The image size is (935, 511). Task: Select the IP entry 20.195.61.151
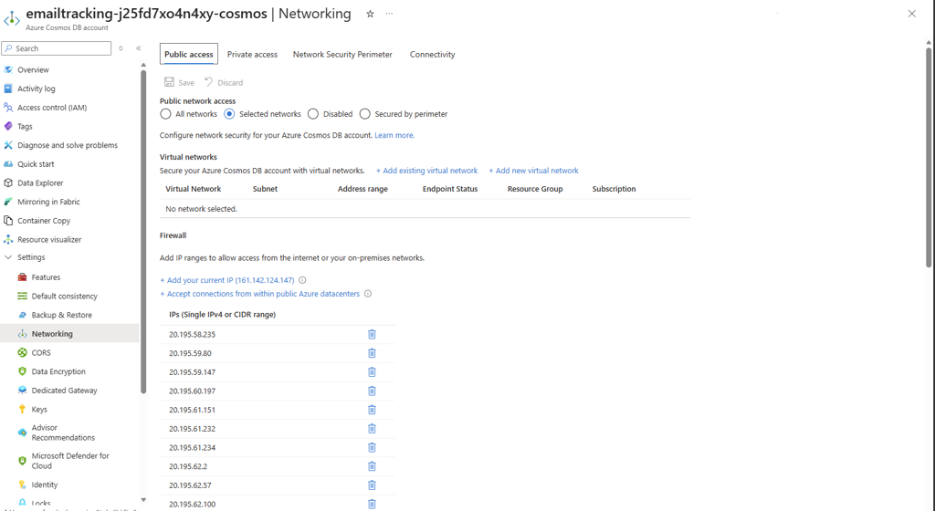coord(192,410)
